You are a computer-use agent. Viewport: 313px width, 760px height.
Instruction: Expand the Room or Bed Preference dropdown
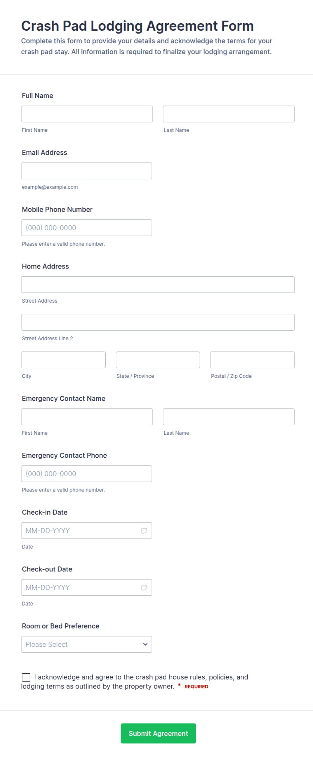pos(86,644)
